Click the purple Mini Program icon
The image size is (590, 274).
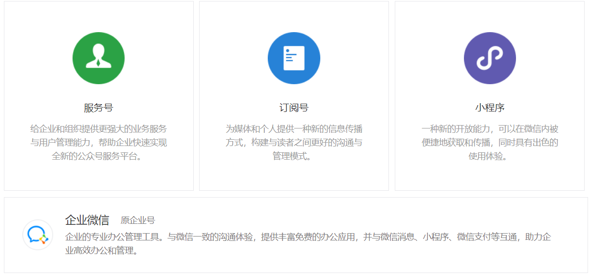pyautogui.click(x=489, y=58)
